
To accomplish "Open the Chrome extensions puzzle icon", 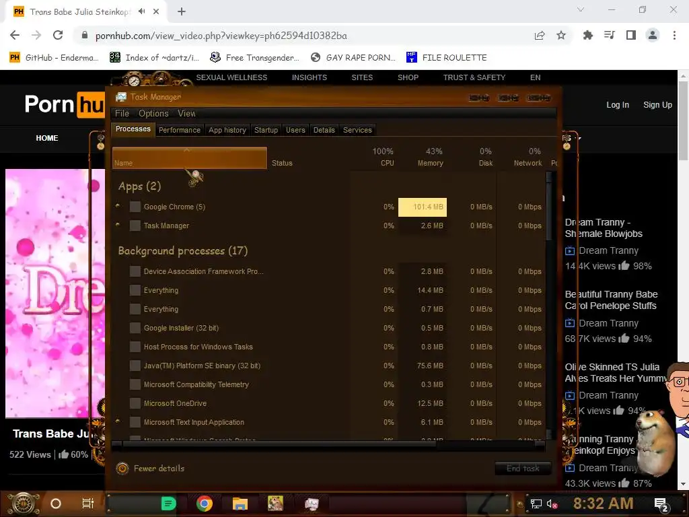I will click(587, 35).
